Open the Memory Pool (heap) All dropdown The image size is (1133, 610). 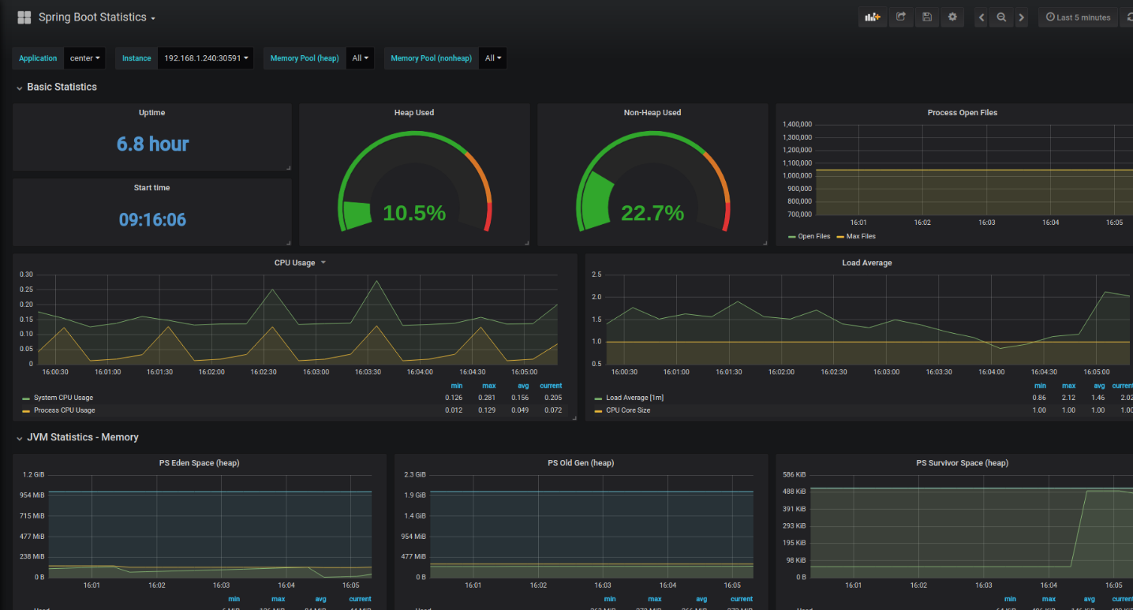click(361, 58)
